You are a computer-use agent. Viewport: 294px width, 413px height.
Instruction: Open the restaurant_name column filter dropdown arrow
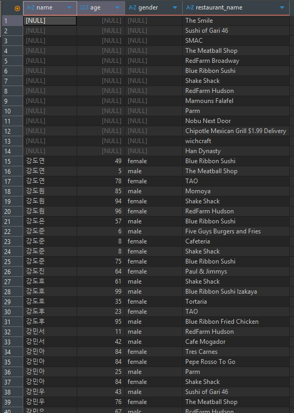pos(282,7)
